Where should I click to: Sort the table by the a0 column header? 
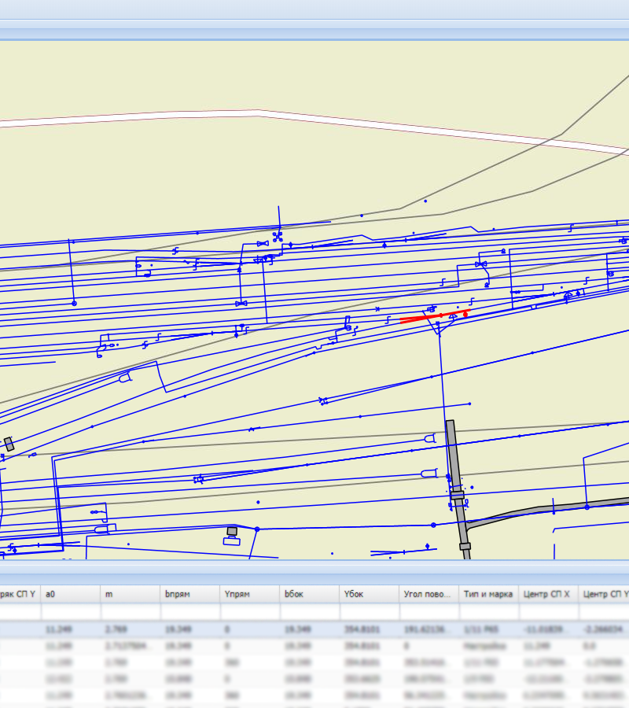71,594
